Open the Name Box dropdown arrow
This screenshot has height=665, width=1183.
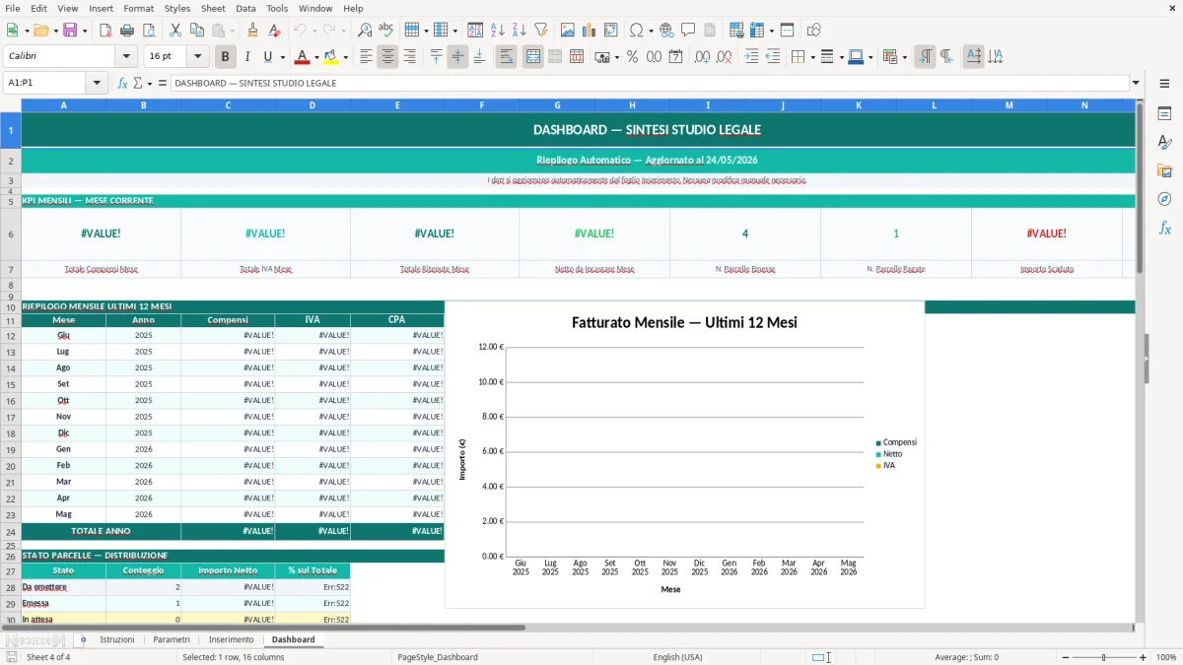98,83
